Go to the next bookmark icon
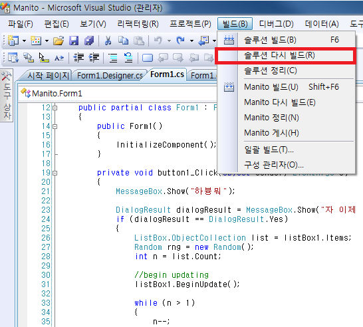The width and height of the screenshot is (363, 327). click(x=178, y=58)
